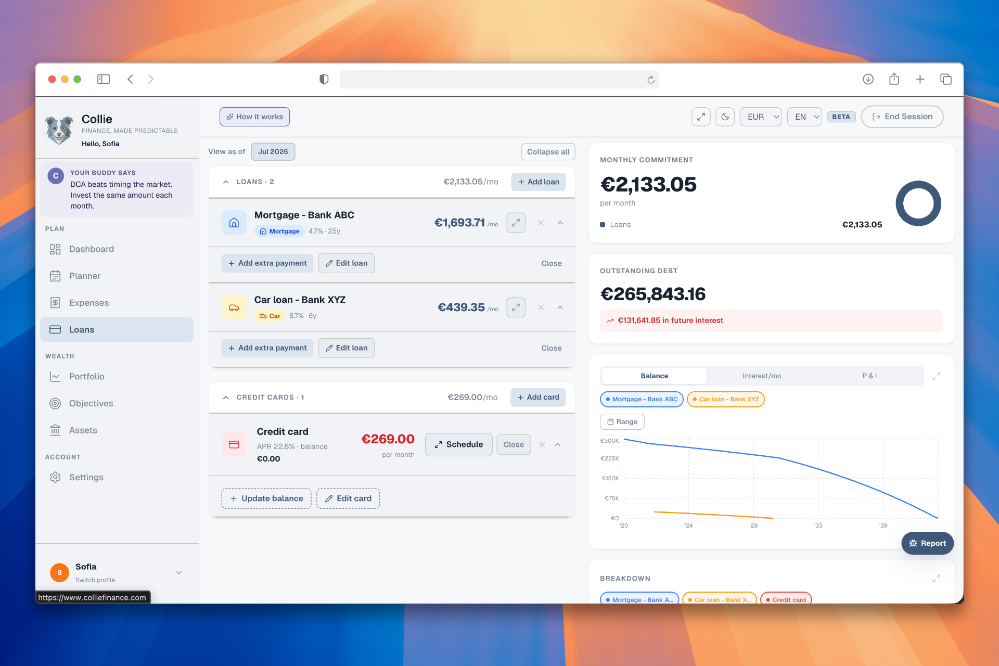Expand the balance chart to fullscreen
The image size is (999, 666).
936,376
